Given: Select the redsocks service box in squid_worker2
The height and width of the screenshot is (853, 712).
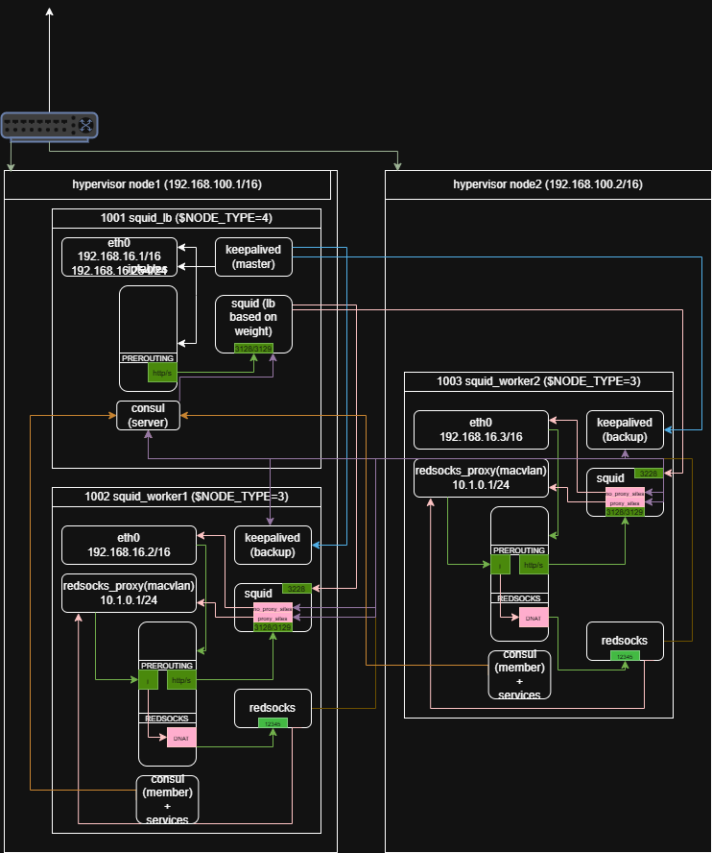Looking at the screenshot, I should pyautogui.click(x=625, y=641).
